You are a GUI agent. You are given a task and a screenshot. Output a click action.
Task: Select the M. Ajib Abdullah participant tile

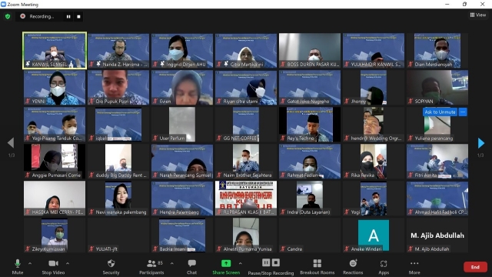coord(437,235)
